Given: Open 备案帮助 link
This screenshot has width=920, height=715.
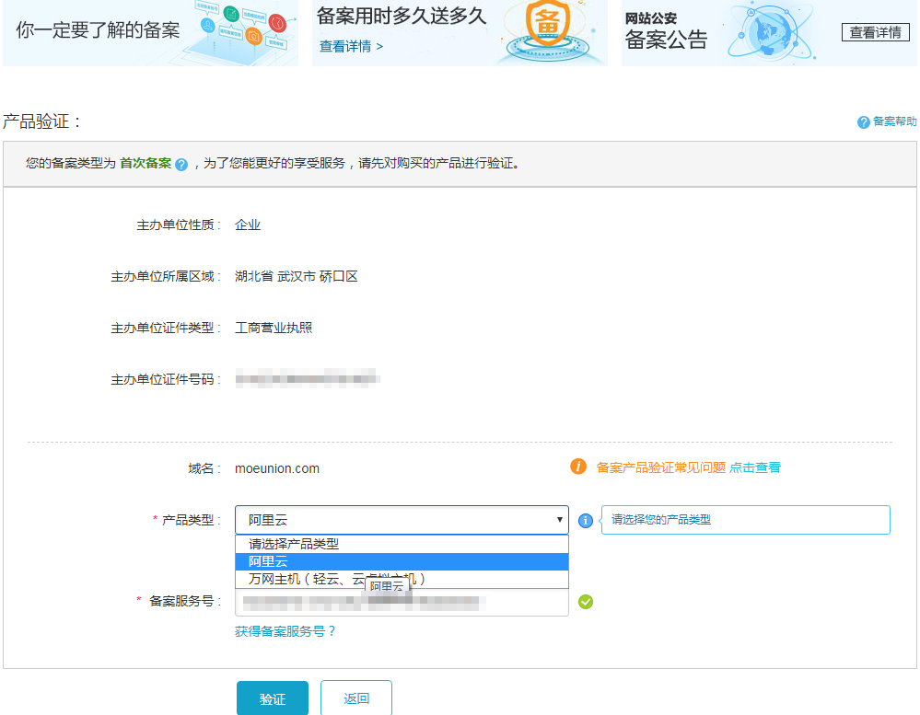Looking at the screenshot, I should [894, 121].
